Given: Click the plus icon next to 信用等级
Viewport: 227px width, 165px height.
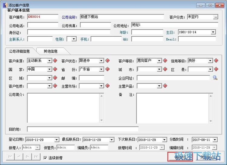Looking at the screenshot, I should pyautogui.click(x=216, y=61).
